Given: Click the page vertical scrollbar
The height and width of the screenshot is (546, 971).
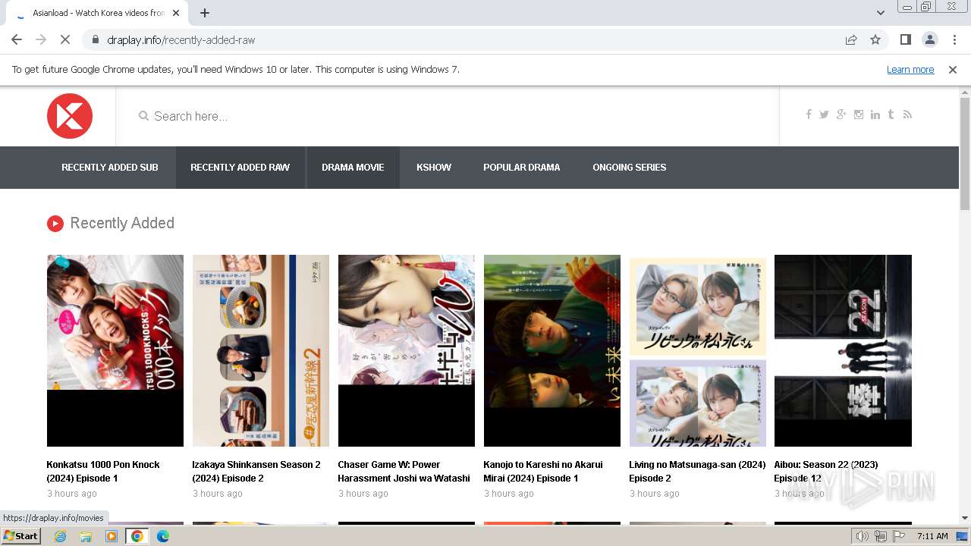Looking at the screenshot, I should [x=965, y=154].
